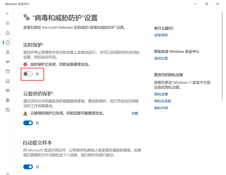Click the “病毒和威胁防护”设置 page title

[65, 18]
